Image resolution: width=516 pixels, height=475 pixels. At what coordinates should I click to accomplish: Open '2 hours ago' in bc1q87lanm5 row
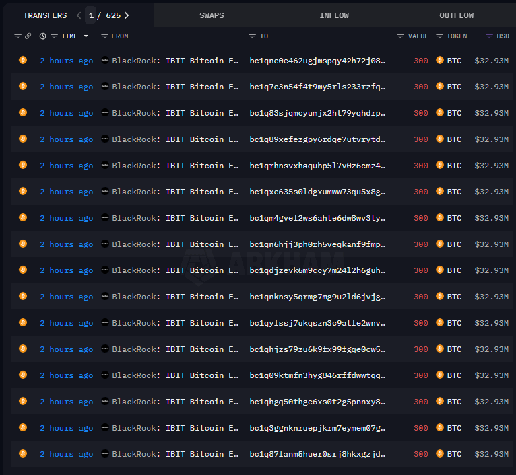[67, 454]
